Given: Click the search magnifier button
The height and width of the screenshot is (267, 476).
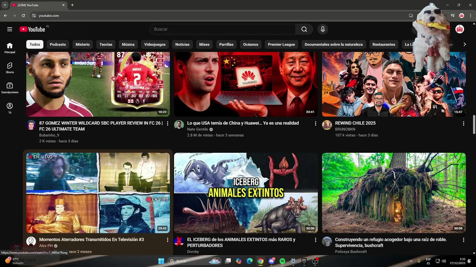Looking at the screenshot, I should pos(304,29).
